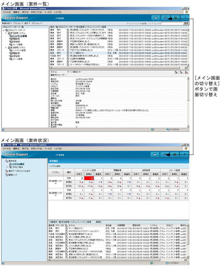Click document icon on 不正アクセスを検知しました row
Image resolution: width=221 pixels, height=266 pixels.
(68, 50)
